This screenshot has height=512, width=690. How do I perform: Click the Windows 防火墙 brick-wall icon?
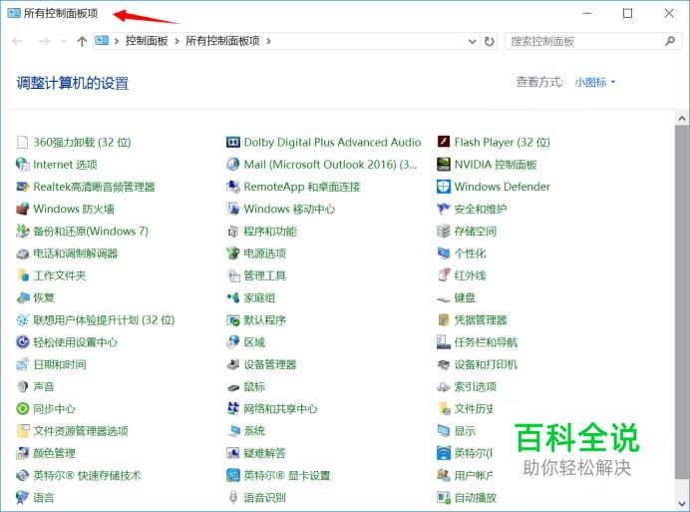tap(22, 209)
